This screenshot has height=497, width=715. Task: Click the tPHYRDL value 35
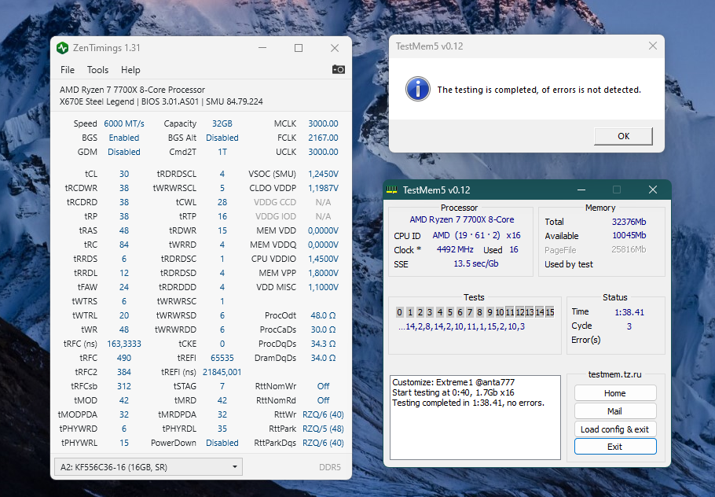[x=222, y=429]
